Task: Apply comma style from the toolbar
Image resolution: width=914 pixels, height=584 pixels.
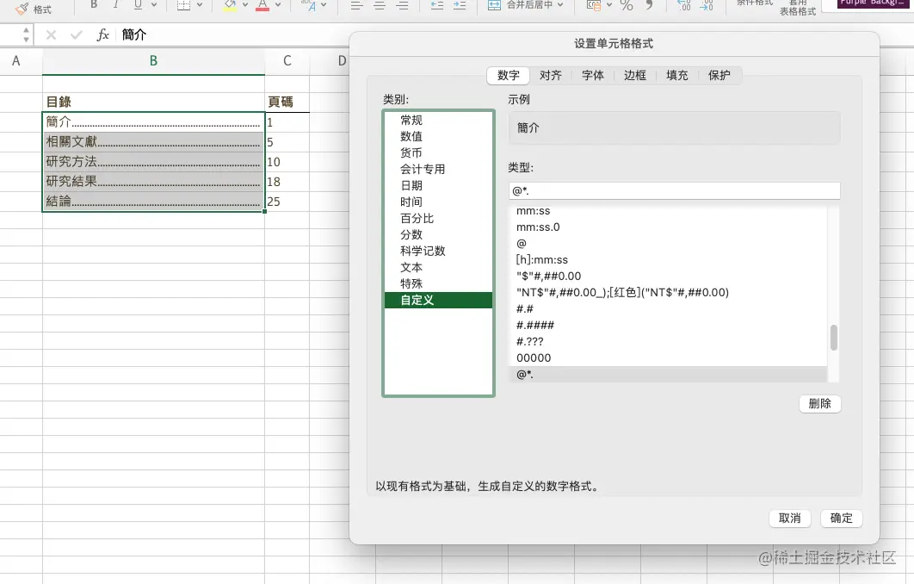Action: 649,5
